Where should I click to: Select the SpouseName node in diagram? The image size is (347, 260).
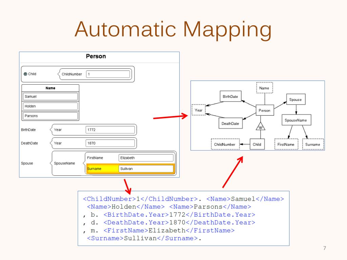(296, 120)
